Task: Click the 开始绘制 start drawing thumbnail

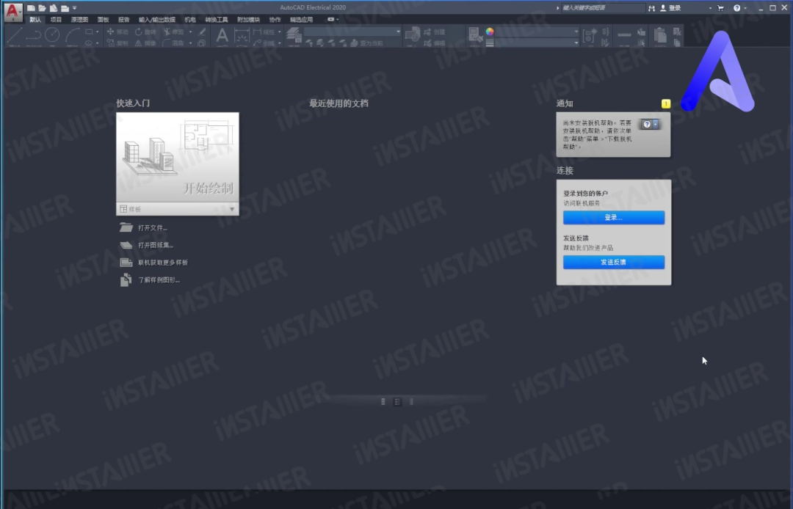Action: [178, 157]
